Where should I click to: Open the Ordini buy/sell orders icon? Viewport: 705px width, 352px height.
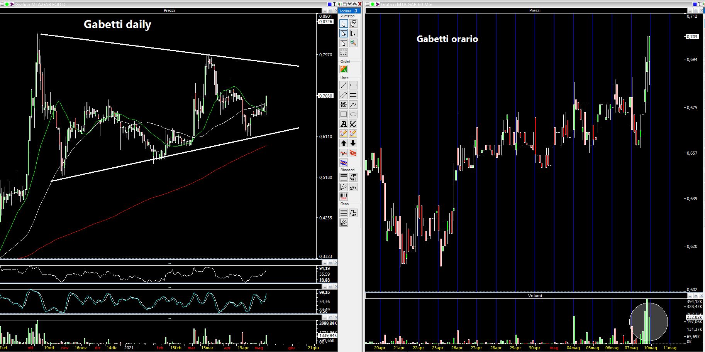pyautogui.click(x=343, y=69)
